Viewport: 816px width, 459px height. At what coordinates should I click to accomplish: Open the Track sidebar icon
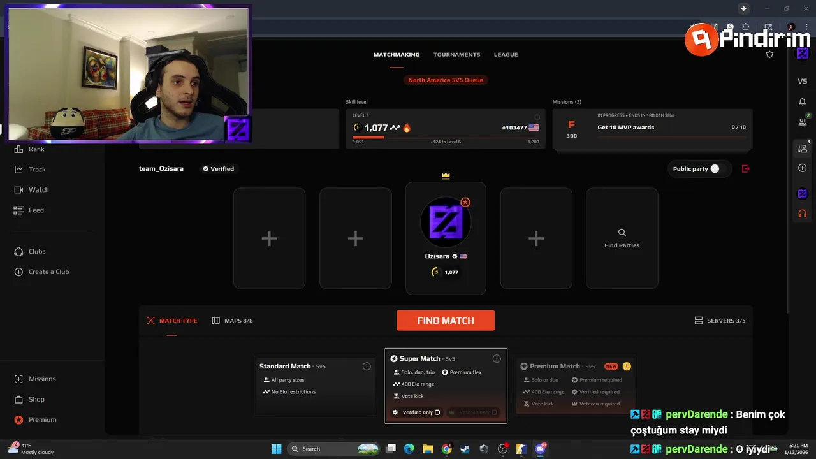[18, 170]
